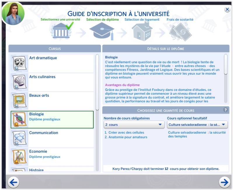Click the Art dramatique masks icon
This screenshot has width=233, height=190.
tap(20, 63)
